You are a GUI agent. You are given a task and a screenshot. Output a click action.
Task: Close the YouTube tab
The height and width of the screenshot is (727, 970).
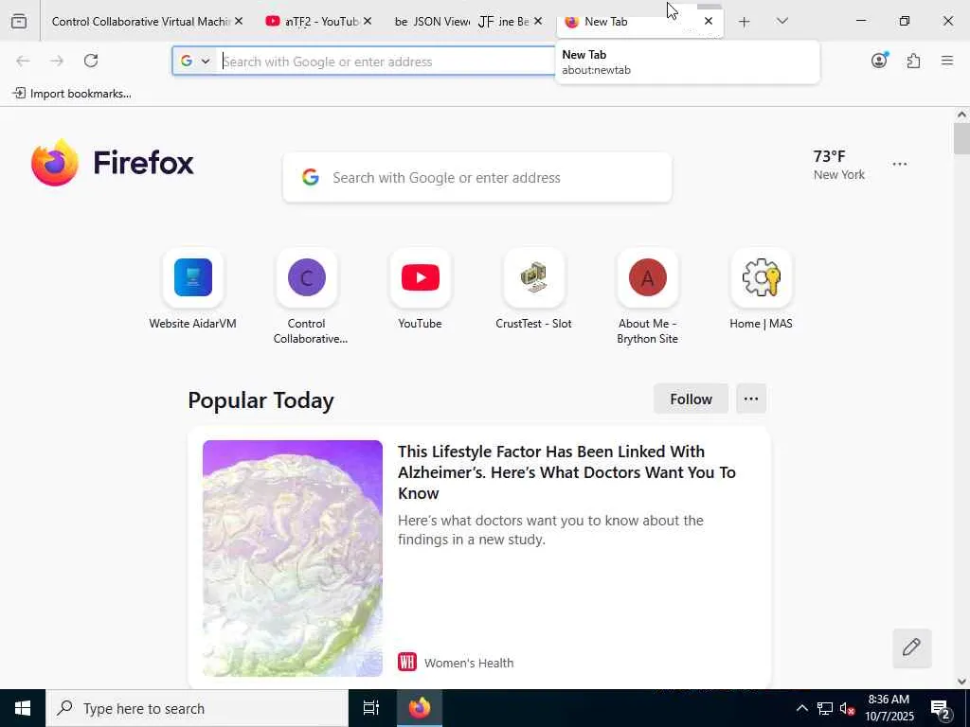tap(368, 21)
